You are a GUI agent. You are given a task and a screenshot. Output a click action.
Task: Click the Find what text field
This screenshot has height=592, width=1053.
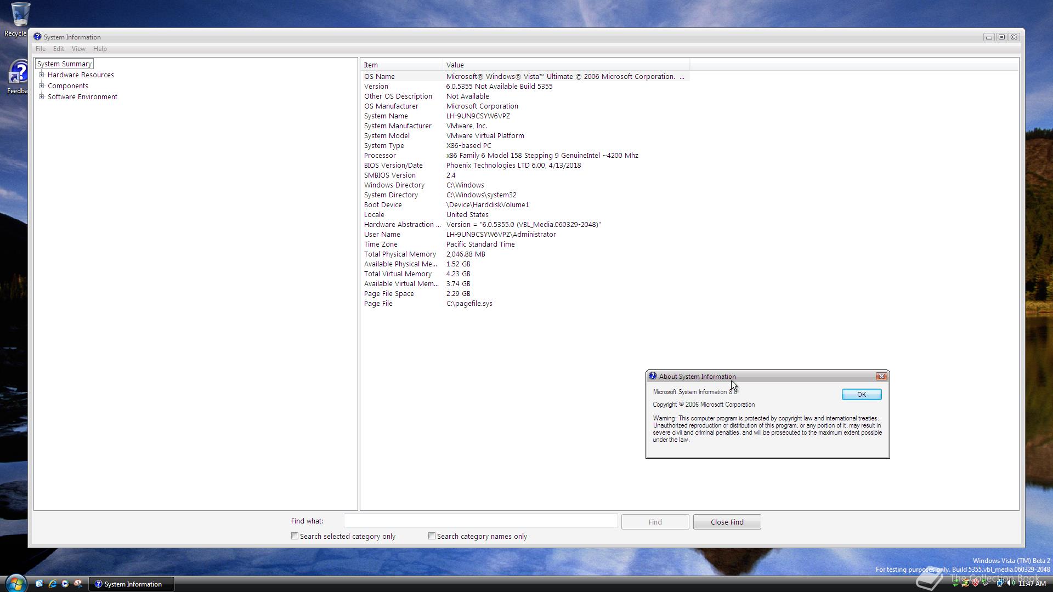480,521
